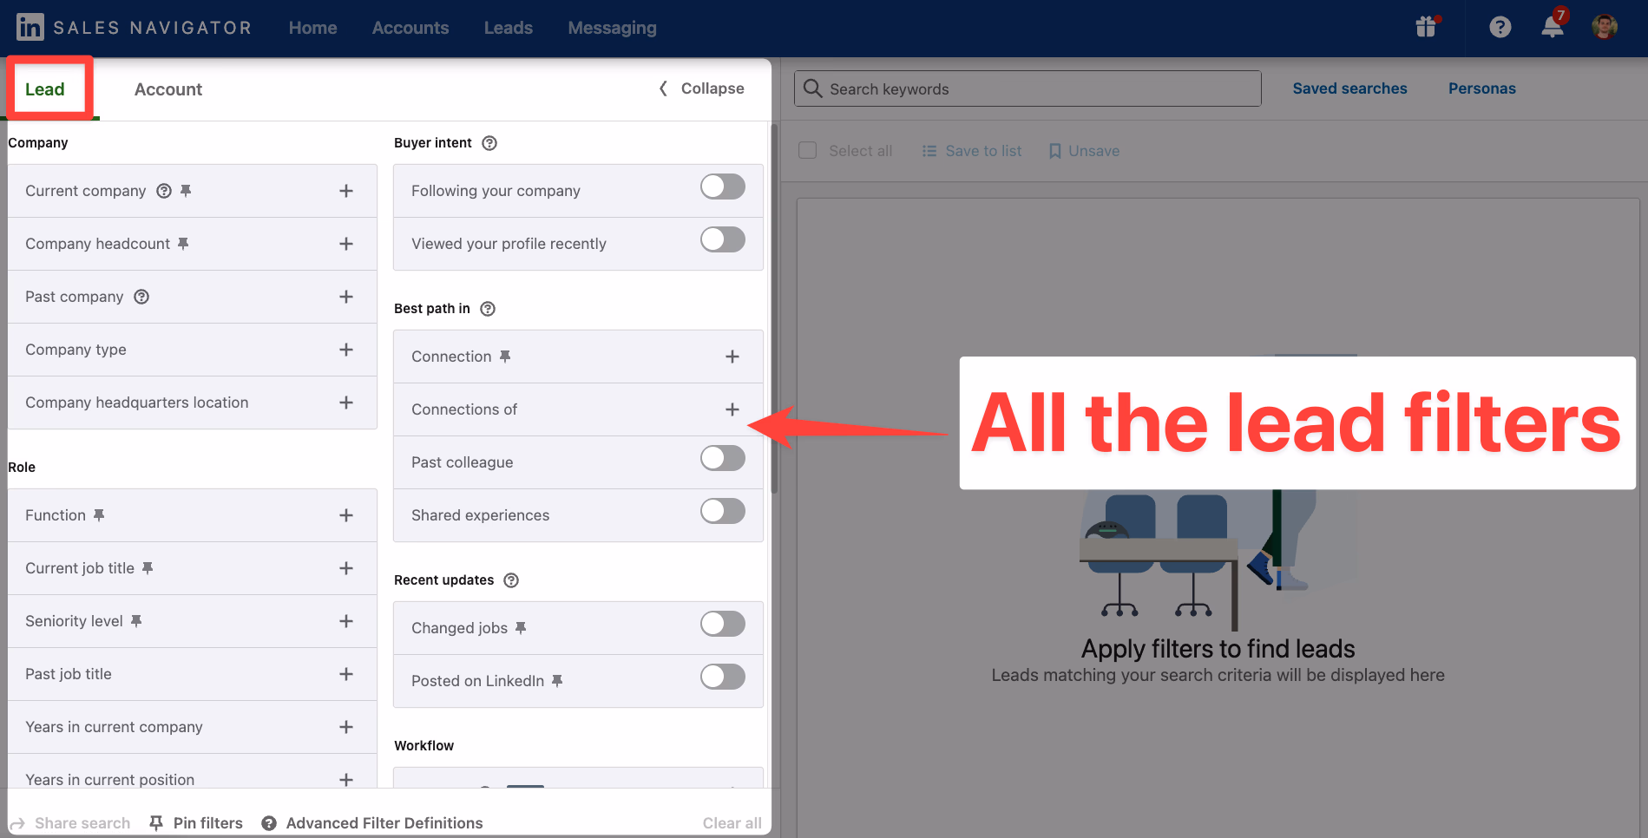
Task: Click the Past company help icon
Action: pyautogui.click(x=141, y=297)
